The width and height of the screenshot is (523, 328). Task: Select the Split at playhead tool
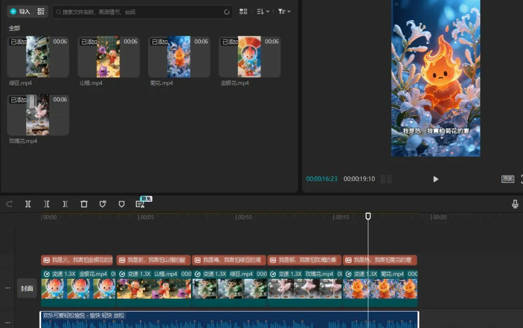click(x=28, y=204)
